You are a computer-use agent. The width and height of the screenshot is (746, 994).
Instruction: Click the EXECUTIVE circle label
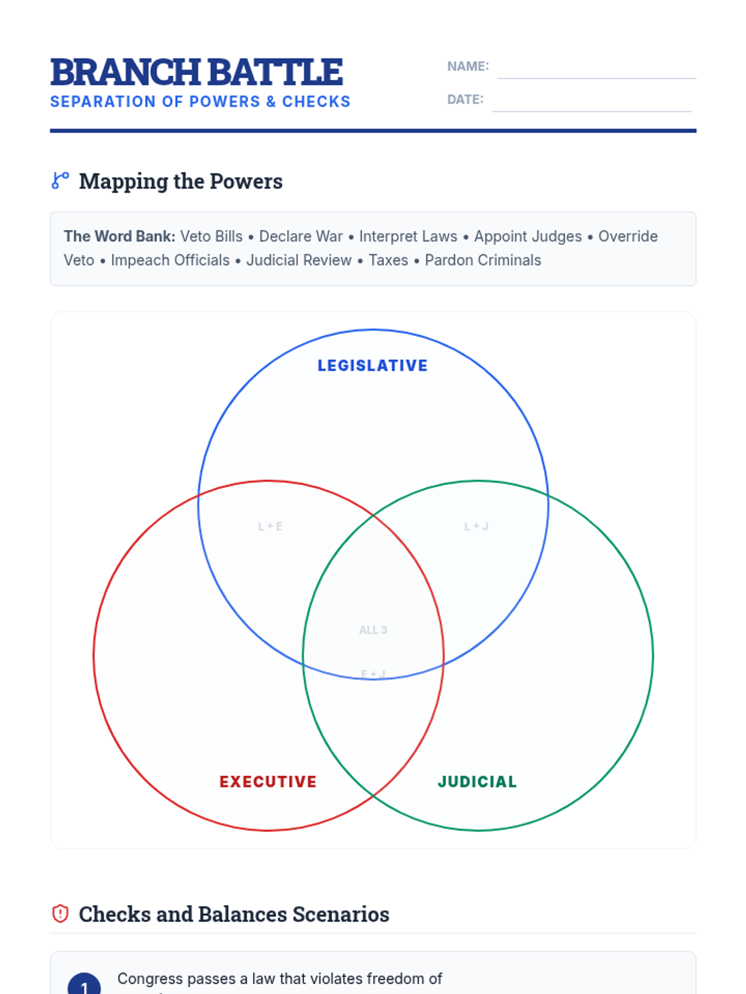pyautogui.click(x=268, y=782)
